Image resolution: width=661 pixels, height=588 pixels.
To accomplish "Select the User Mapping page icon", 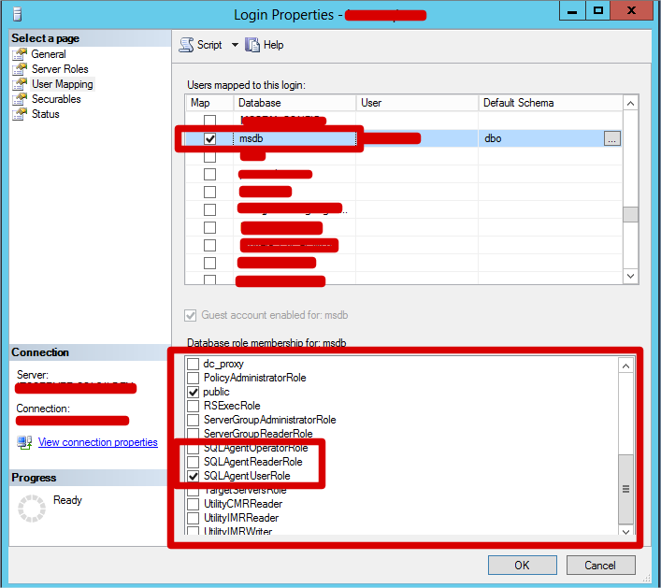I will click(x=19, y=84).
